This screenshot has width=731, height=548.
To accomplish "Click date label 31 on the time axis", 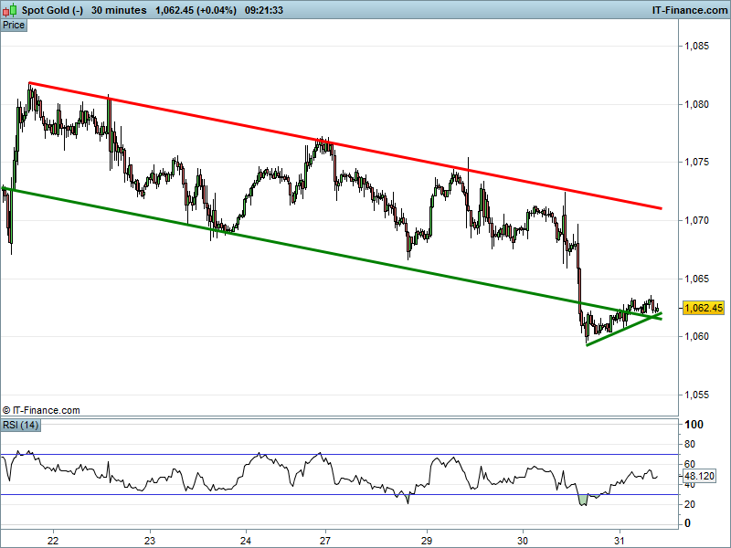I will pyautogui.click(x=619, y=539).
